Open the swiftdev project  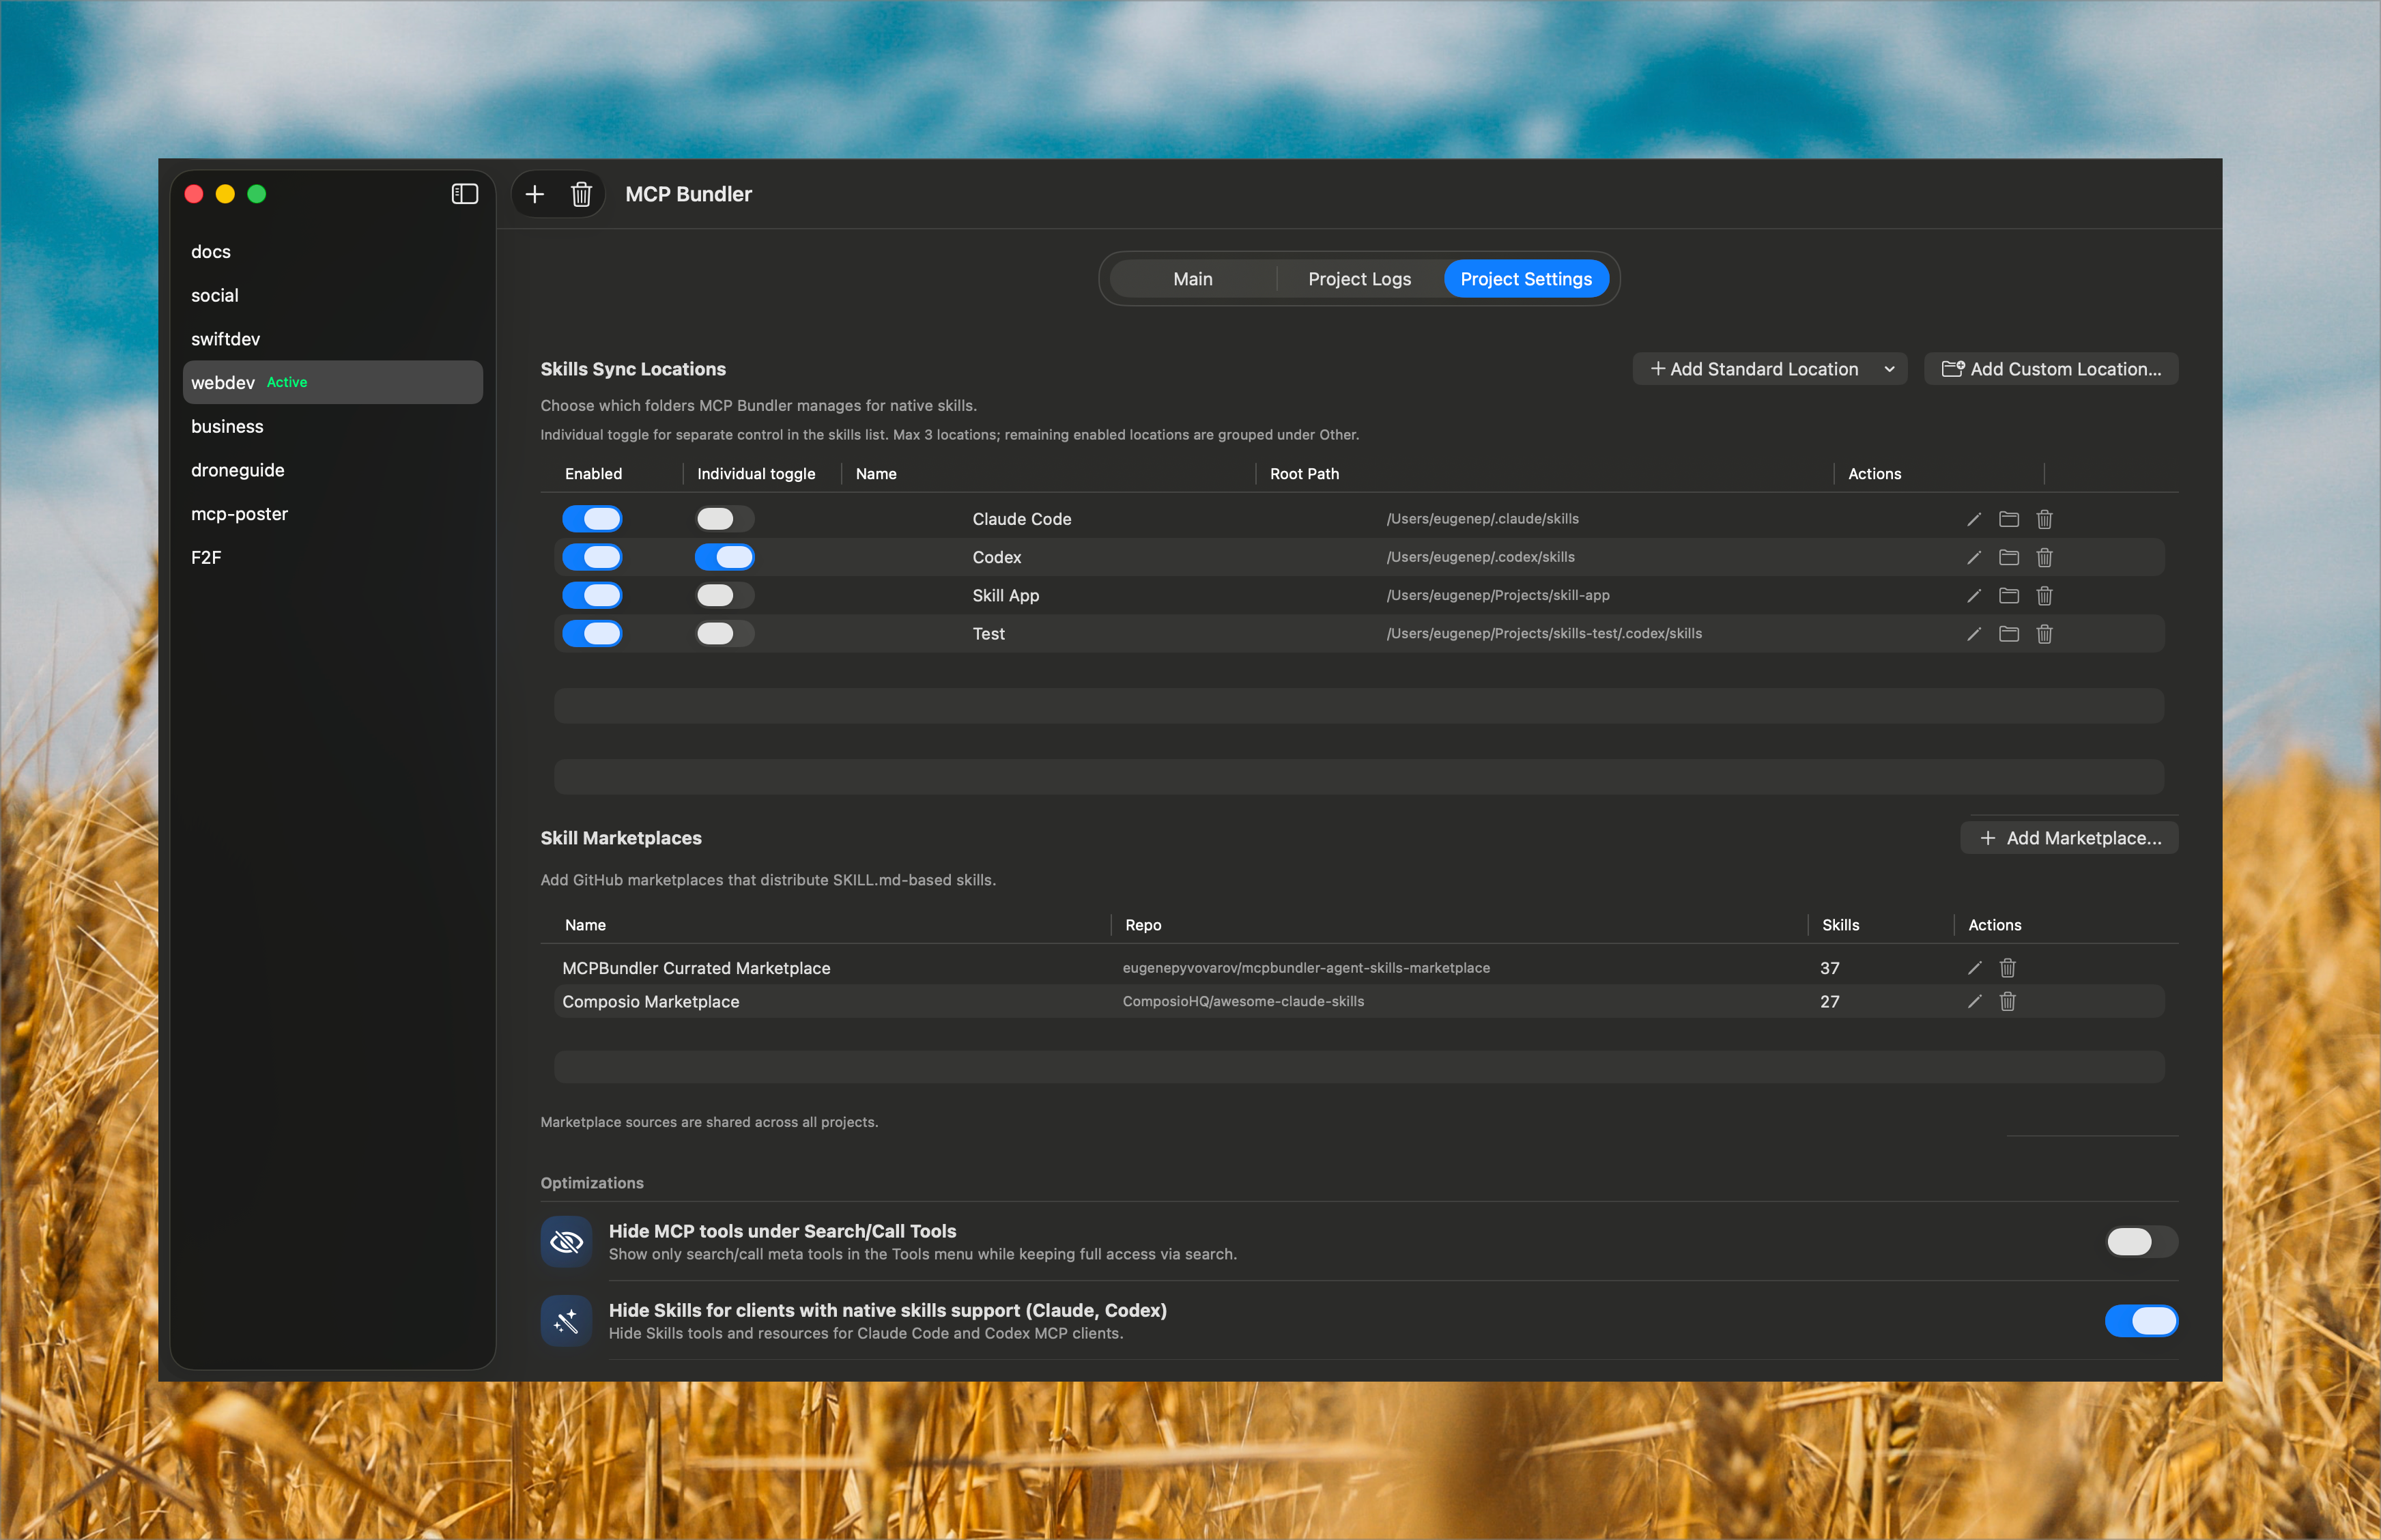pyautogui.click(x=333, y=339)
